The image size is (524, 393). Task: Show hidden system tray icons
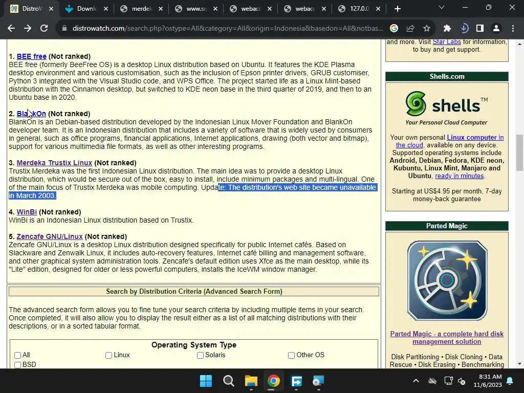[x=416, y=381]
